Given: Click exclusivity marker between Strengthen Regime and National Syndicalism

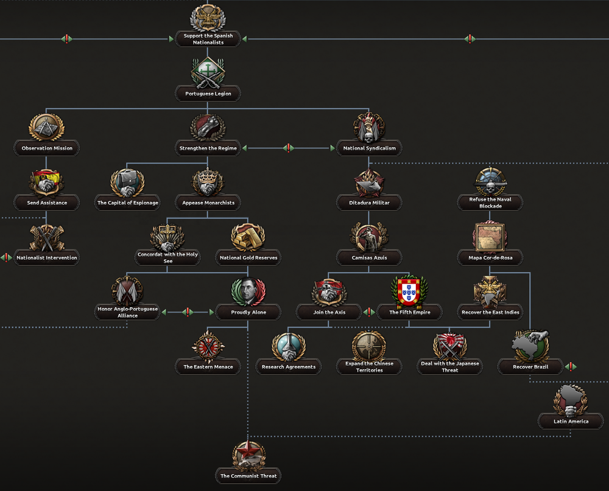Looking at the screenshot, I should pyautogui.click(x=288, y=148).
